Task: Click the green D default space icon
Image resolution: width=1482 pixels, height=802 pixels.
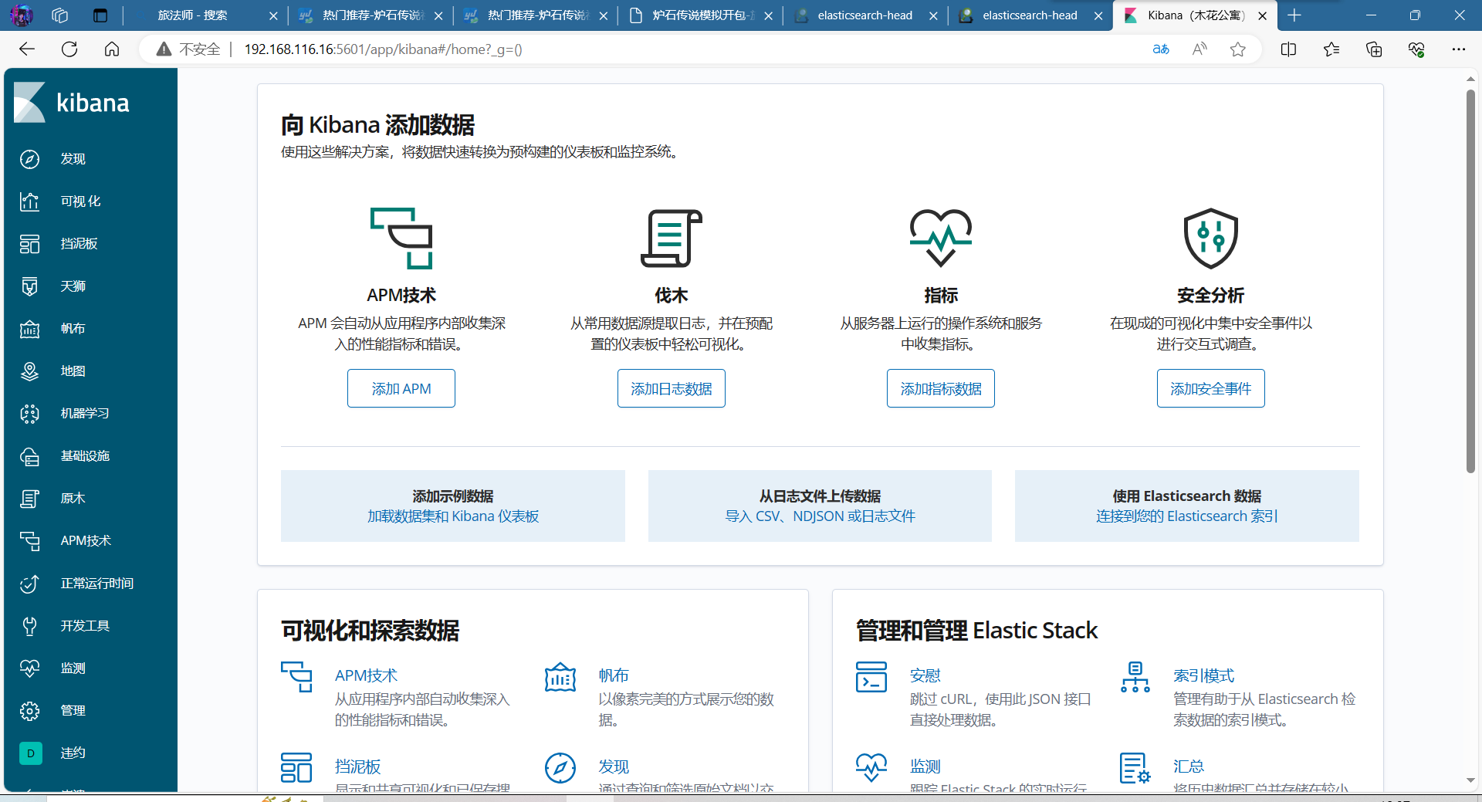Action: (30, 753)
